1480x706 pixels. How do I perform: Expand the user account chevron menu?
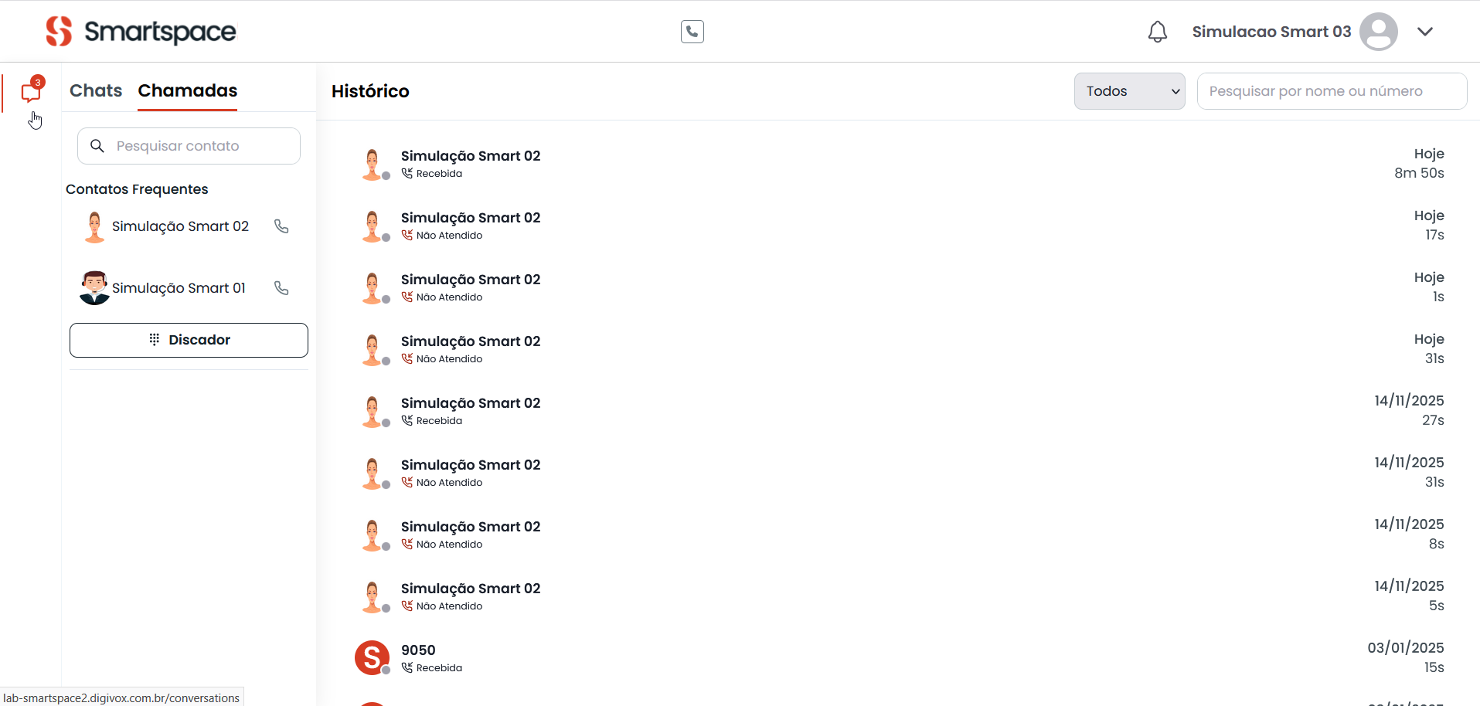[x=1425, y=32]
